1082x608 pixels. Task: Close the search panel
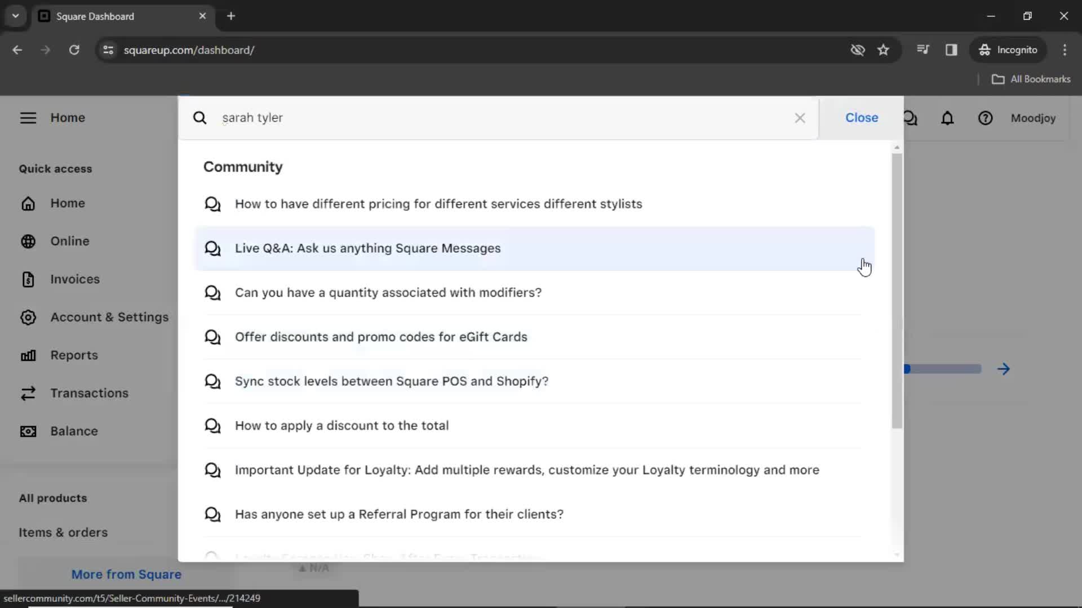861,118
